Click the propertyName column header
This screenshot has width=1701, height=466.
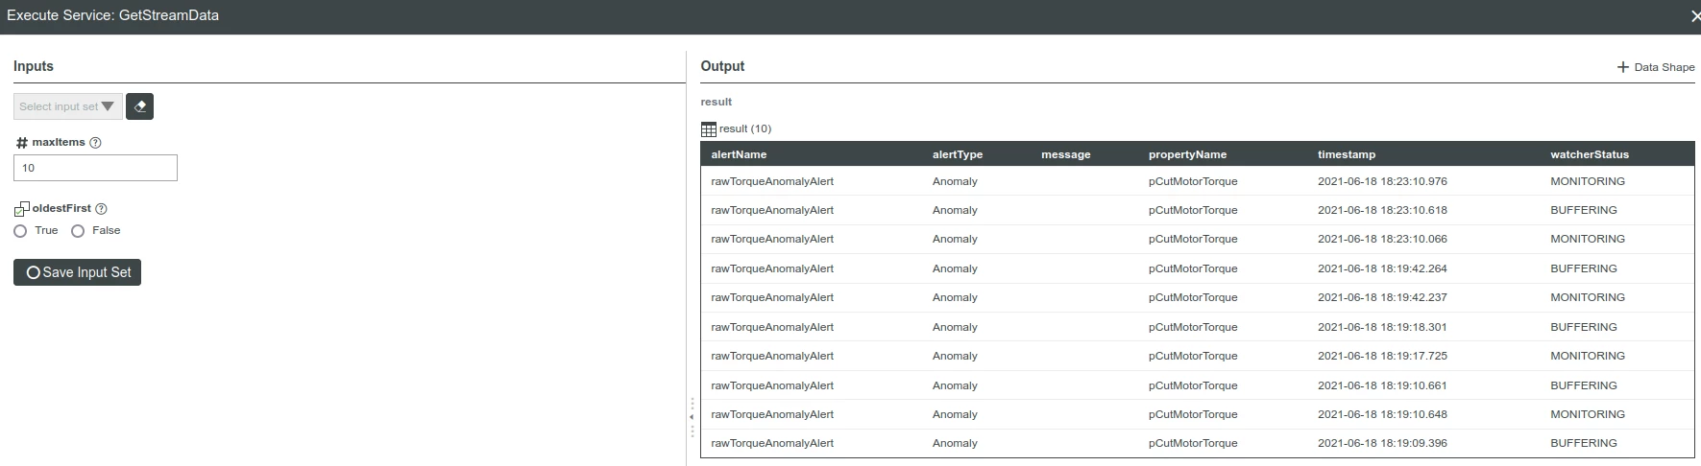pyautogui.click(x=1187, y=154)
